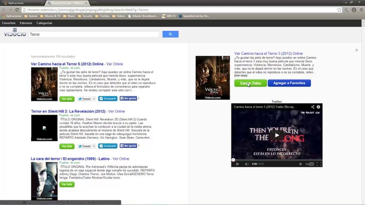This screenshot has height=205, width=365.
Task: Open the Terror en Silent Hill 2 result title
Action: [x=68, y=111]
